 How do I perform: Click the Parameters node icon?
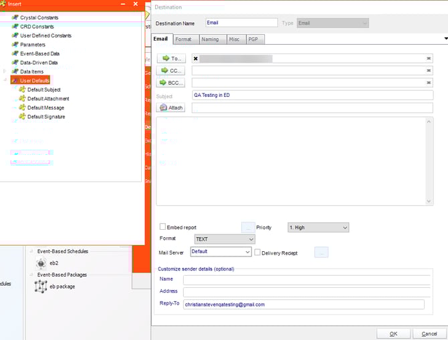(15, 45)
